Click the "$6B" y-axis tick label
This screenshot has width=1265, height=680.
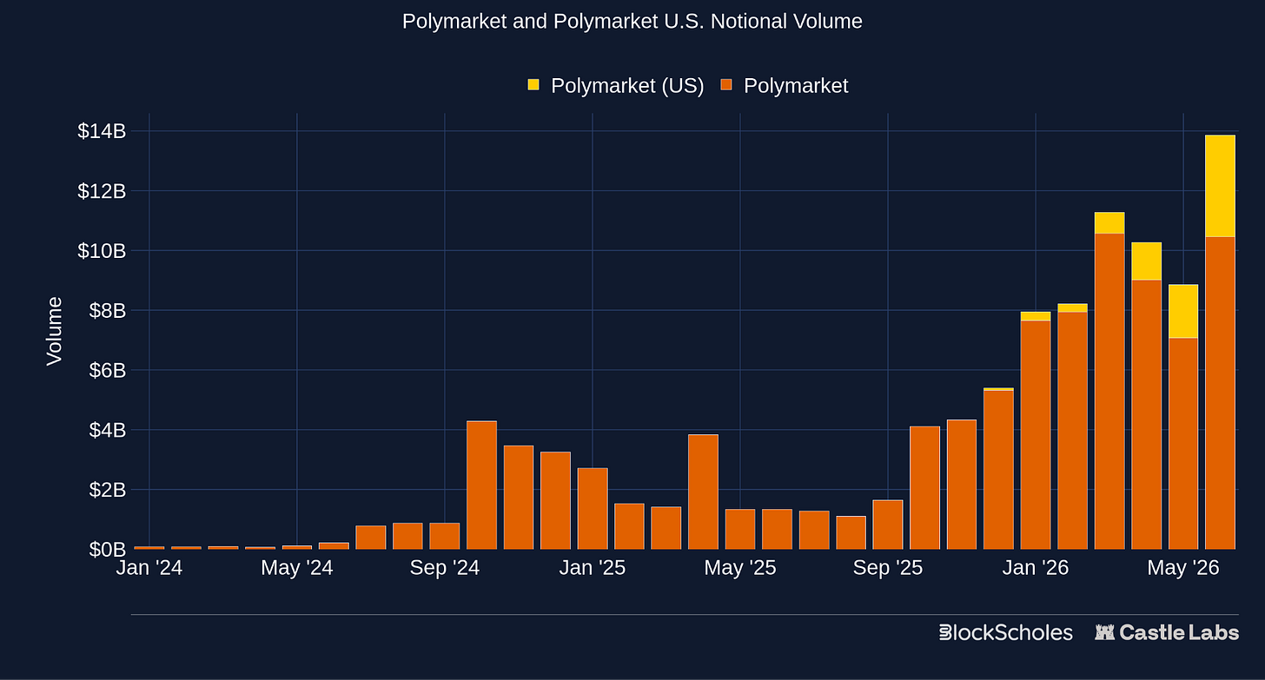108,371
